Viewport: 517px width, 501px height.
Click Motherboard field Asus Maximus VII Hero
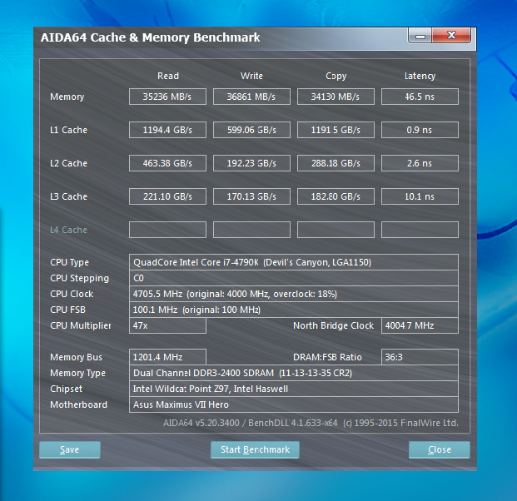293,404
